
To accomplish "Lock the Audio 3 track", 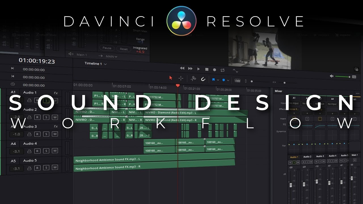I will click(29, 134).
